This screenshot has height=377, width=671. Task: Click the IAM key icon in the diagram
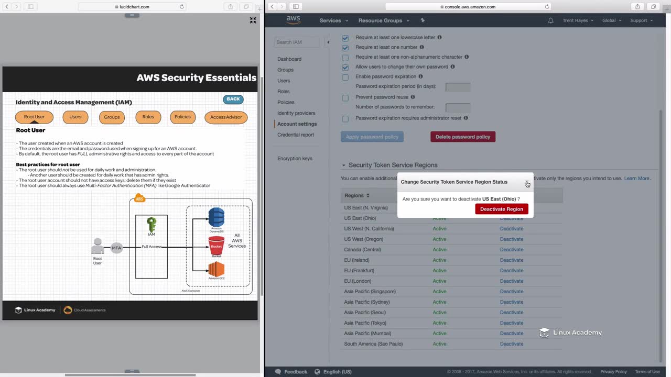tap(151, 225)
